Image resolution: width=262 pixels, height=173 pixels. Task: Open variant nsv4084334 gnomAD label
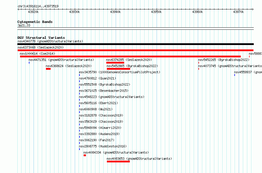point(116,152)
